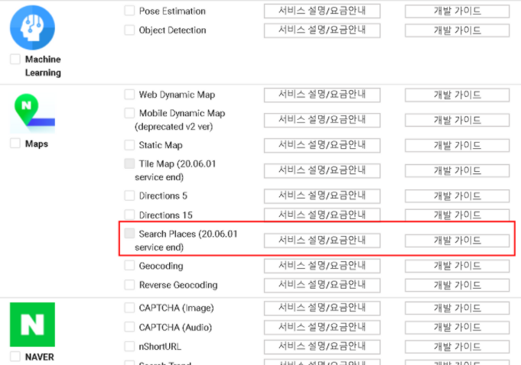Click the Maps pin logo icon
The height and width of the screenshot is (365, 521).
32,113
